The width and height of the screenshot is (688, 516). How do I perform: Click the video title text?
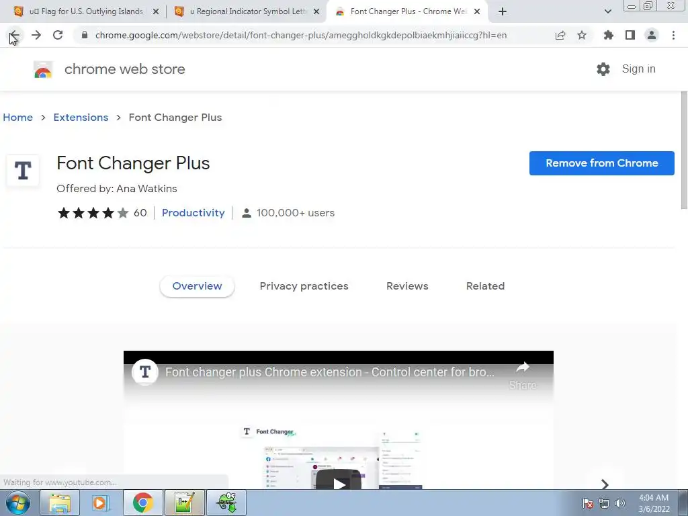click(329, 372)
